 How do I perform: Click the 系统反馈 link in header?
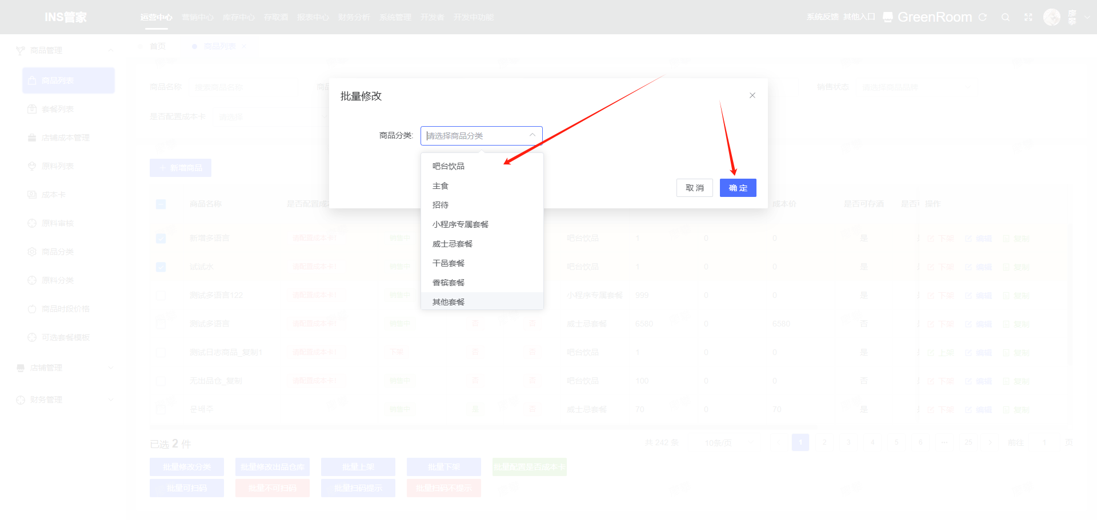tap(823, 17)
